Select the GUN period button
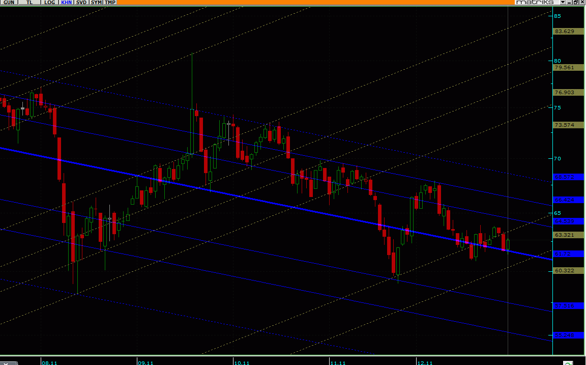The image size is (586, 365). (9, 2)
